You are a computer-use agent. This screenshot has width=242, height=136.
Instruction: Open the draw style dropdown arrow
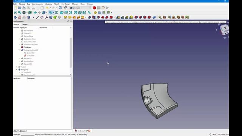click(27, 12)
